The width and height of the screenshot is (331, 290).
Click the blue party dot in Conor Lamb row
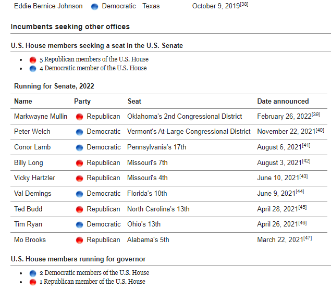79,148
